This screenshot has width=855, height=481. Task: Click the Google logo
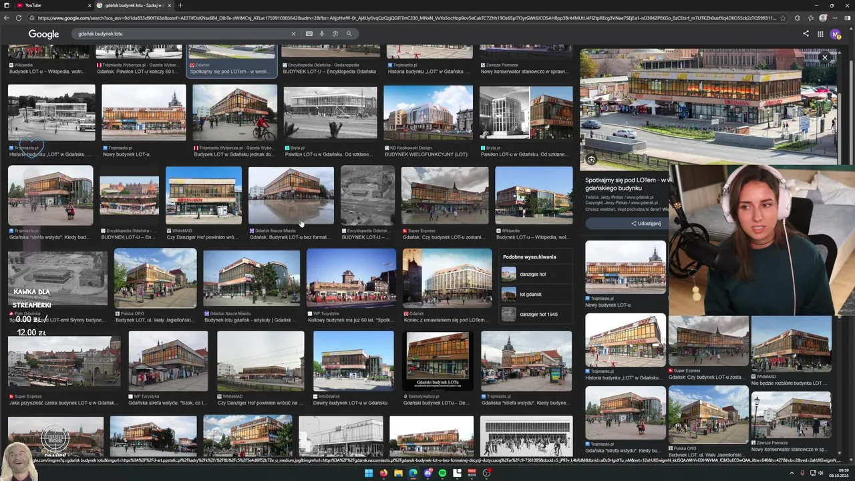[43, 34]
